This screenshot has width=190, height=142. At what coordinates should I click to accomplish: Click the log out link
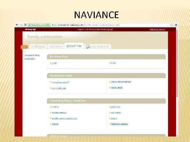click(110, 29)
